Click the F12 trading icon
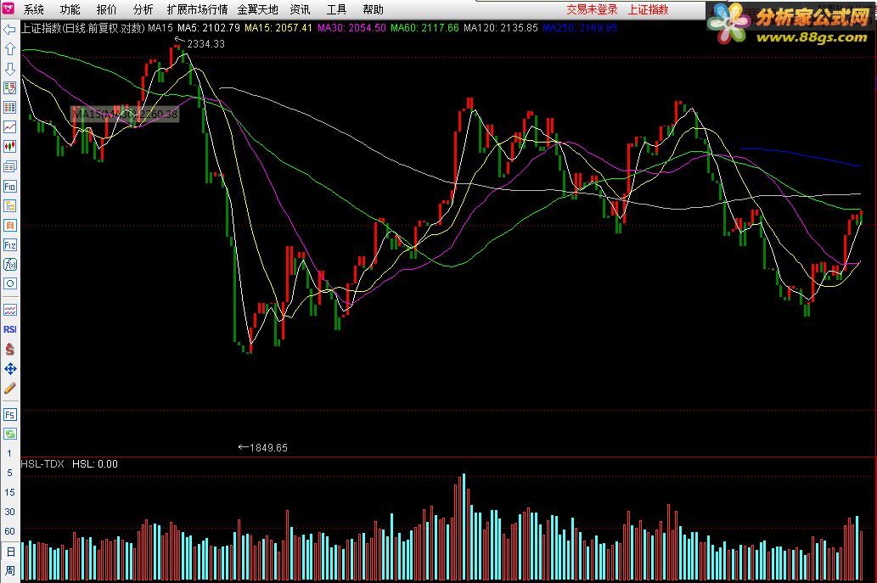 click(x=9, y=245)
